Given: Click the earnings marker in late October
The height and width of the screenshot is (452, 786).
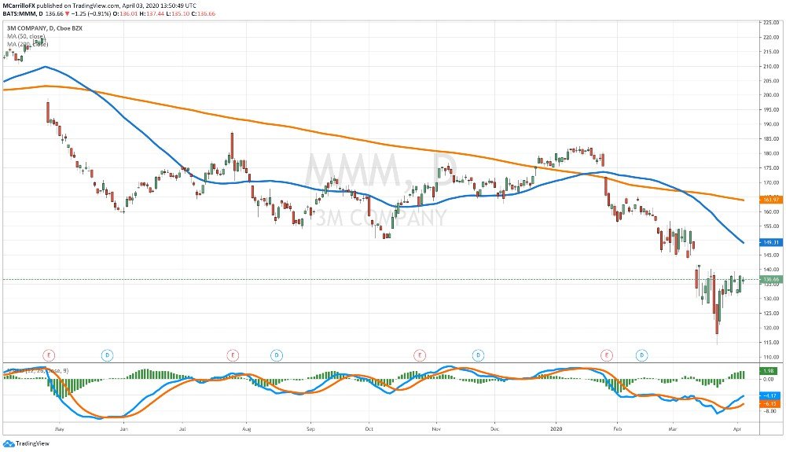Looking at the screenshot, I should (420, 355).
